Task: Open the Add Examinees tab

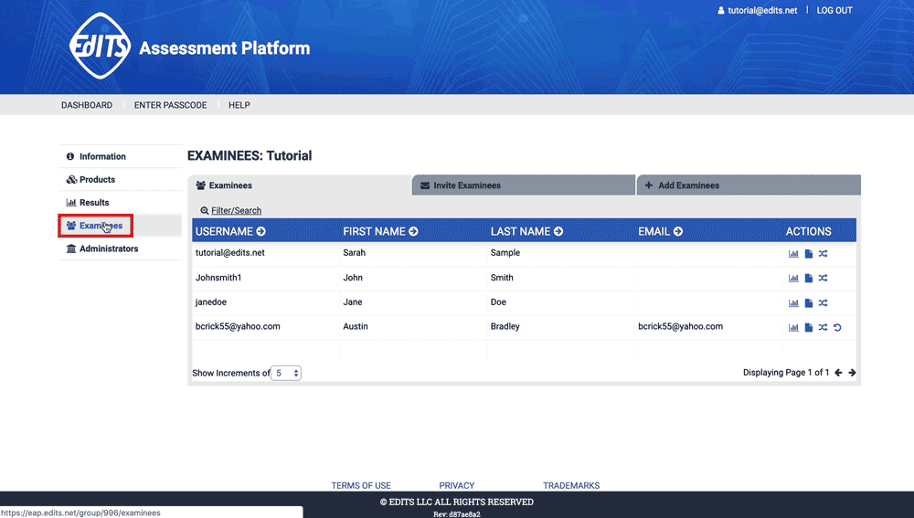Action: tap(687, 185)
